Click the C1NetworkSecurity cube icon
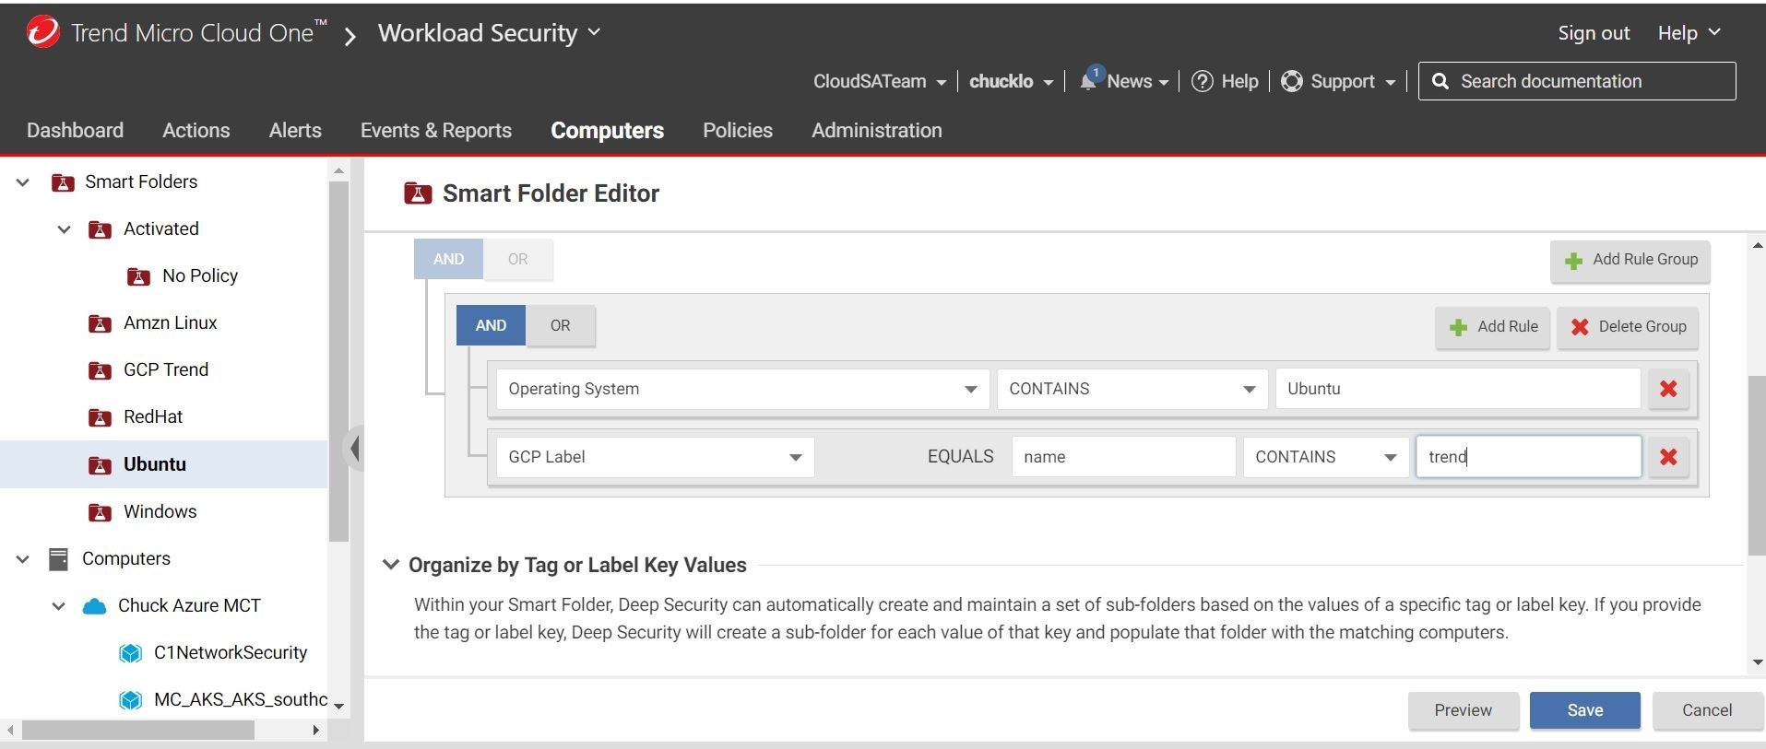 coord(131,653)
